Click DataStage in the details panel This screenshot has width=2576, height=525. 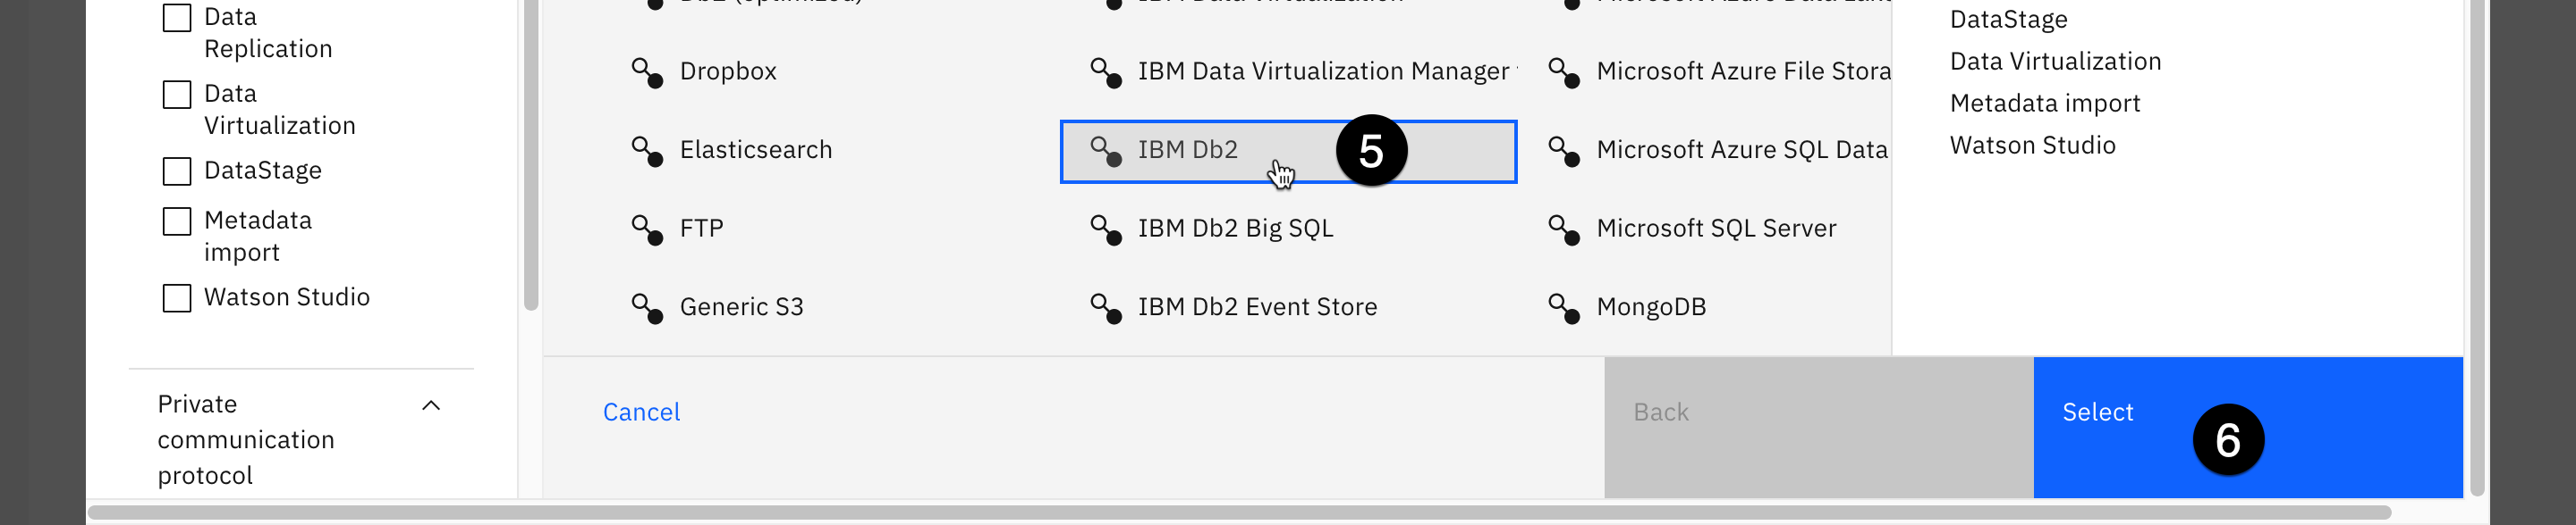click(x=2008, y=20)
